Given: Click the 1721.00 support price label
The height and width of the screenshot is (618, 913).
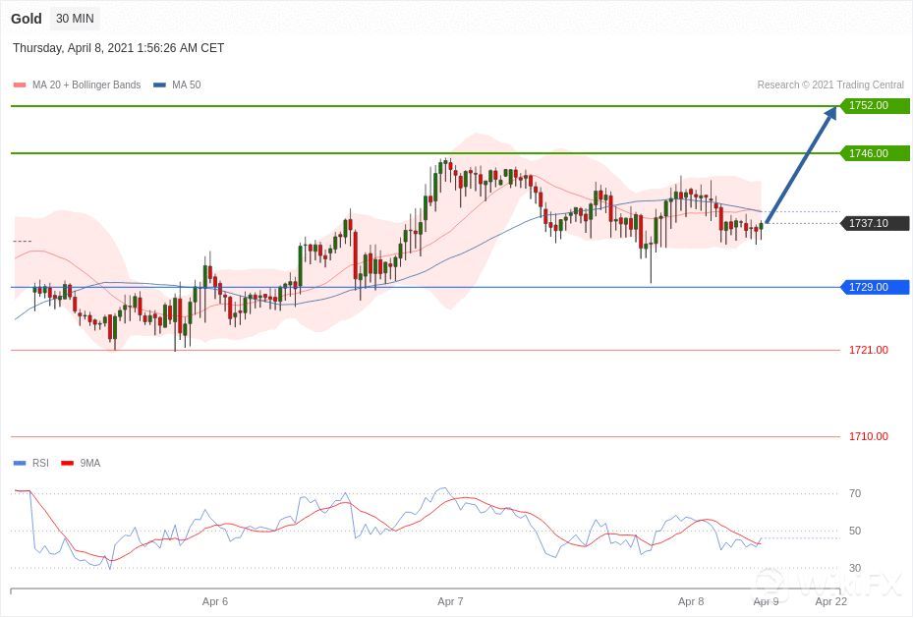Looking at the screenshot, I should (868, 351).
